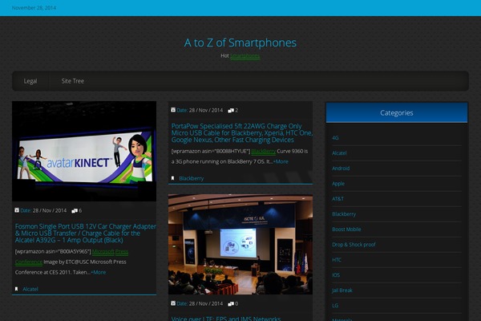Click +More on the Fosmon post excerpt

(98, 272)
